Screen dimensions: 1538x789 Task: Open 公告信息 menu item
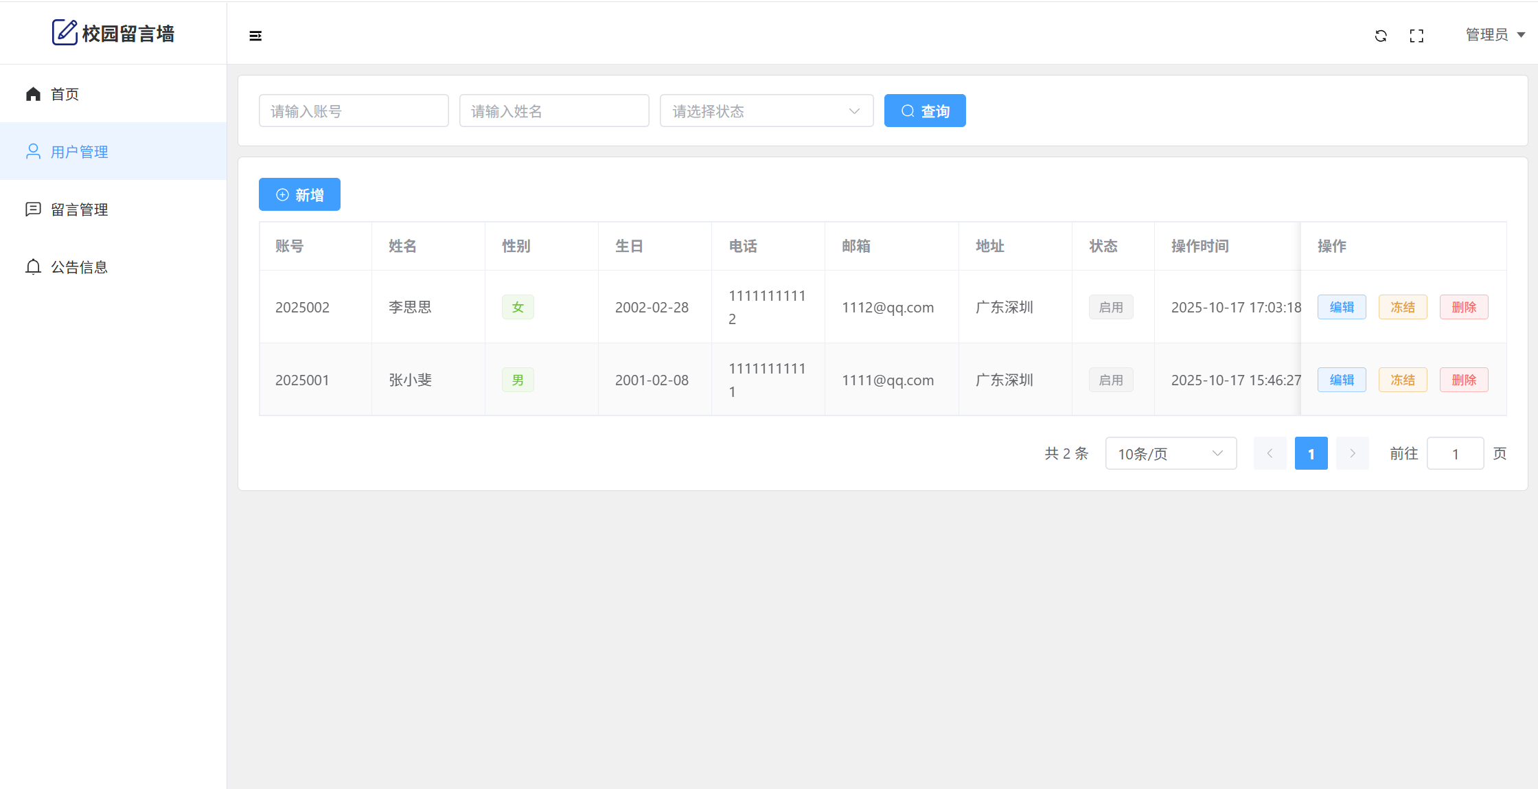pyautogui.click(x=80, y=267)
